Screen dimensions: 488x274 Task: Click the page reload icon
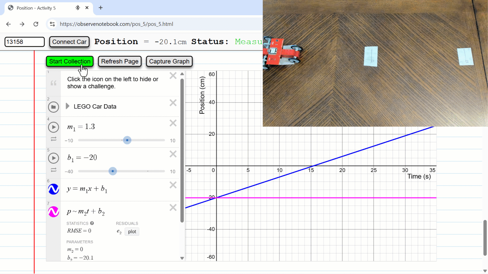click(36, 24)
